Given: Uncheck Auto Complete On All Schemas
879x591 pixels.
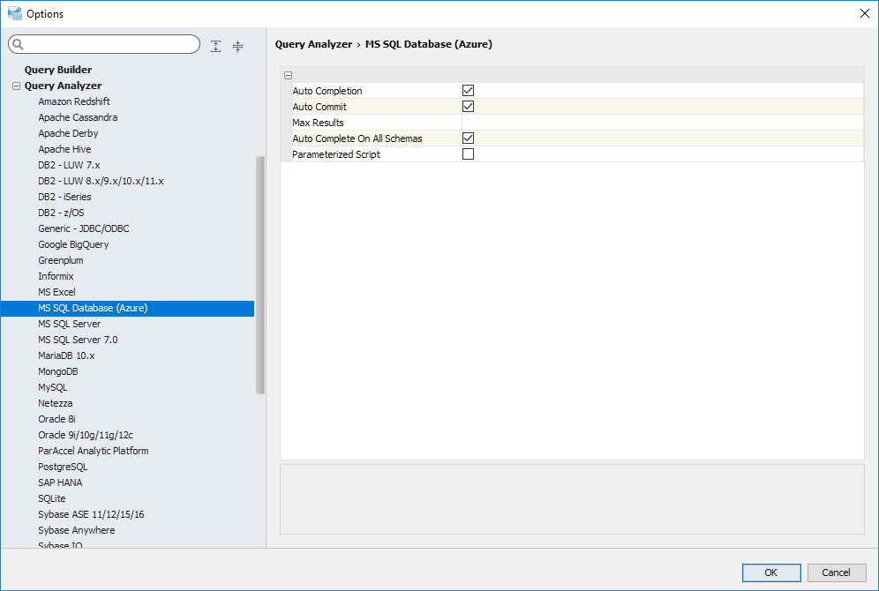Looking at the screenshot, I should click(x=469, y=138).
